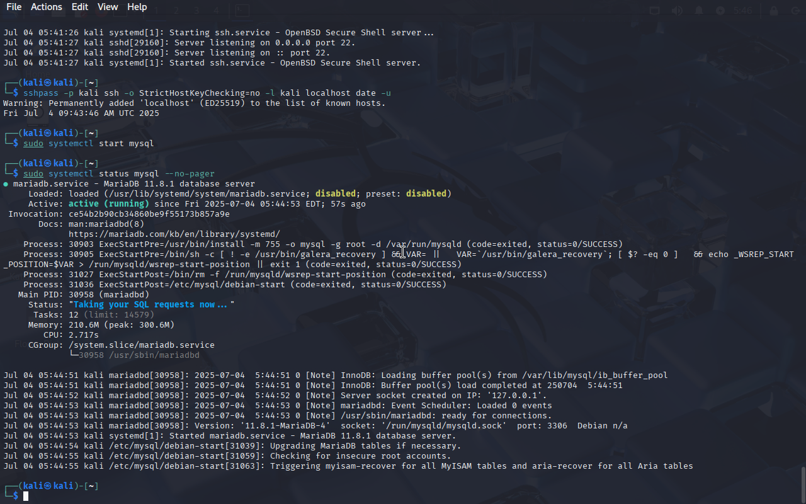
Task: Open the Edit menu
Action: click(80, 7)
